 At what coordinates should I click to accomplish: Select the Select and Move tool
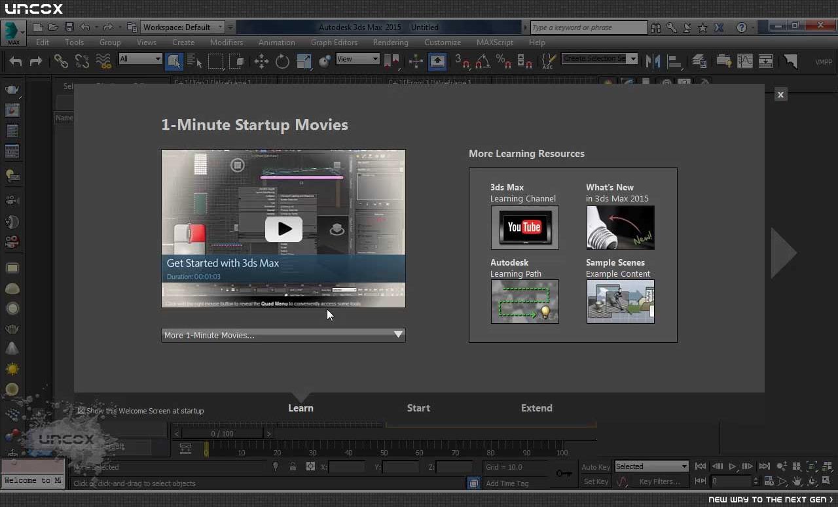coord(261,61)
